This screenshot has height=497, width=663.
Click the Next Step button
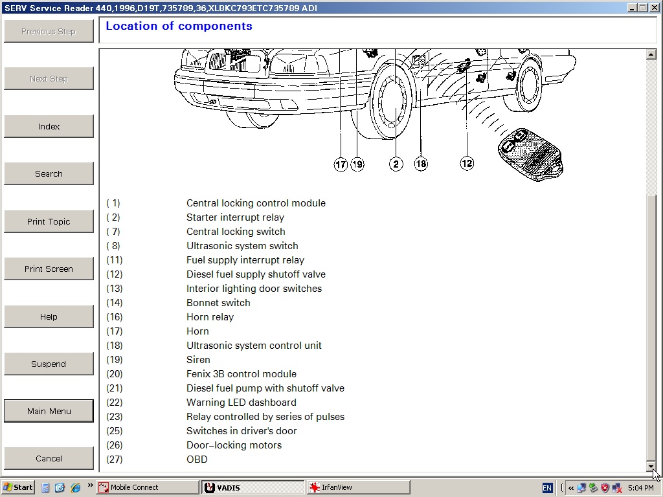[x=49, y=78]
